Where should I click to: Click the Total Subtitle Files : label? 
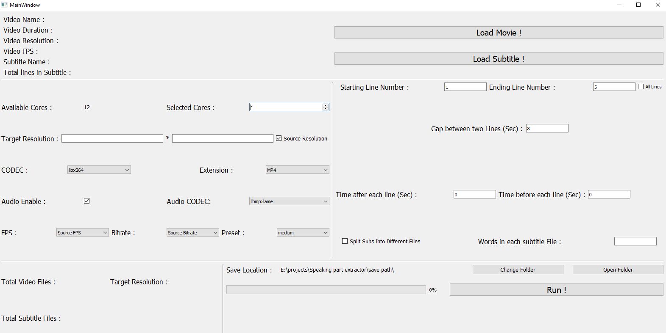pos(31,318)
